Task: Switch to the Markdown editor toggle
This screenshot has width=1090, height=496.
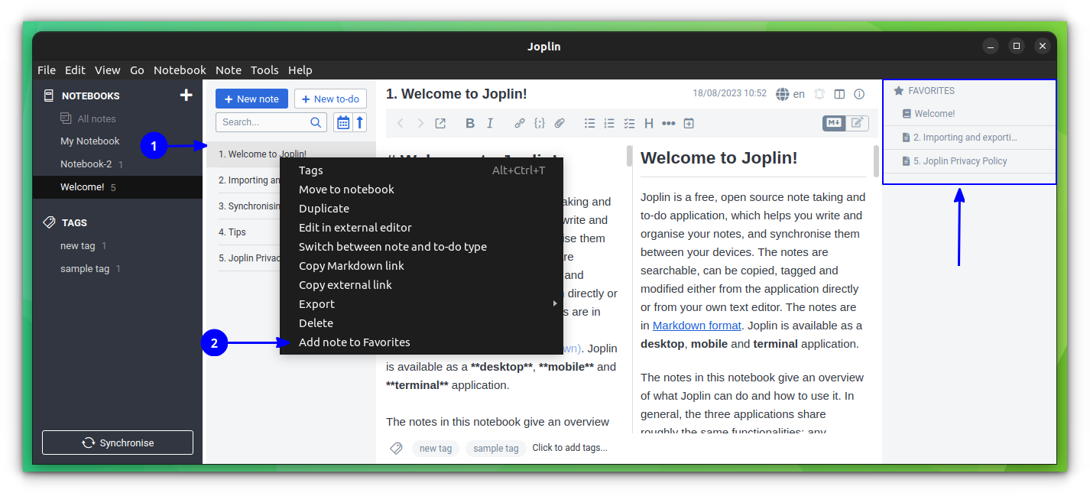Action: click(834, 123)
